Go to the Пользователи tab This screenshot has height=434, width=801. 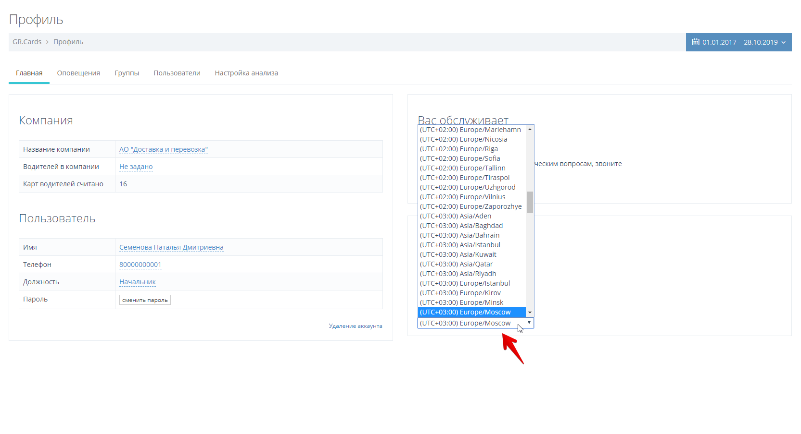[177, 73]
